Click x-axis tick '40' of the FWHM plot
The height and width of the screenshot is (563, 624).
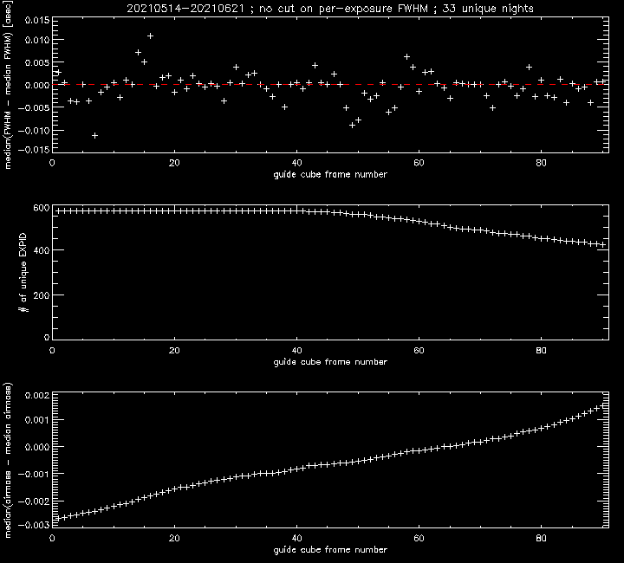tap(296, 163)
